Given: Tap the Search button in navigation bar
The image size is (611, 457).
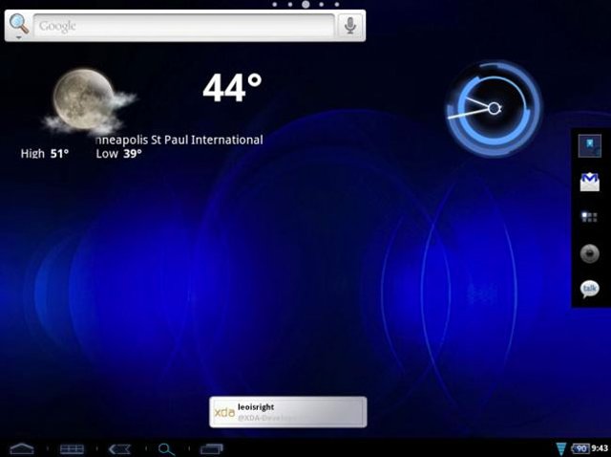Looking at the screenshot, I should click(x=166, y=448).
